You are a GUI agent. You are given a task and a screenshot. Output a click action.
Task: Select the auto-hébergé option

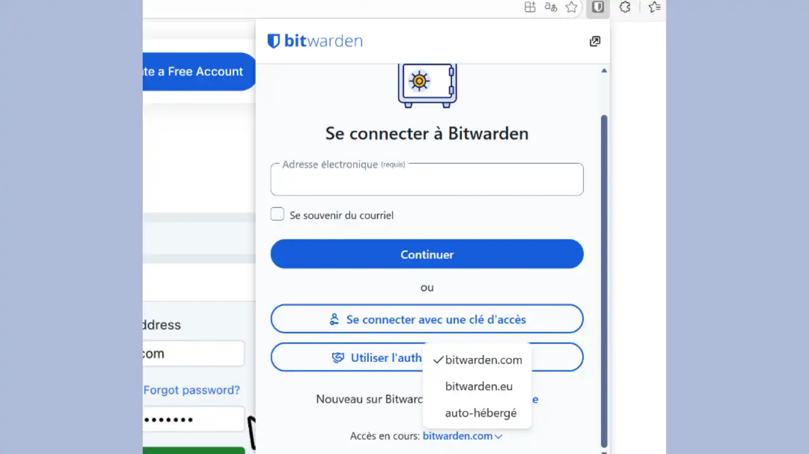pyautogui.click(x=480, y=413)
